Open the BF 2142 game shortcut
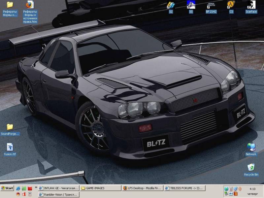The height and width of the screenshot is (198, 264). tap(211, 5)
